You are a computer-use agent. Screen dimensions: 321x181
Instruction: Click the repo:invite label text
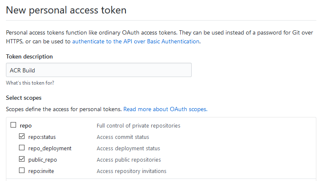[41, 171]
